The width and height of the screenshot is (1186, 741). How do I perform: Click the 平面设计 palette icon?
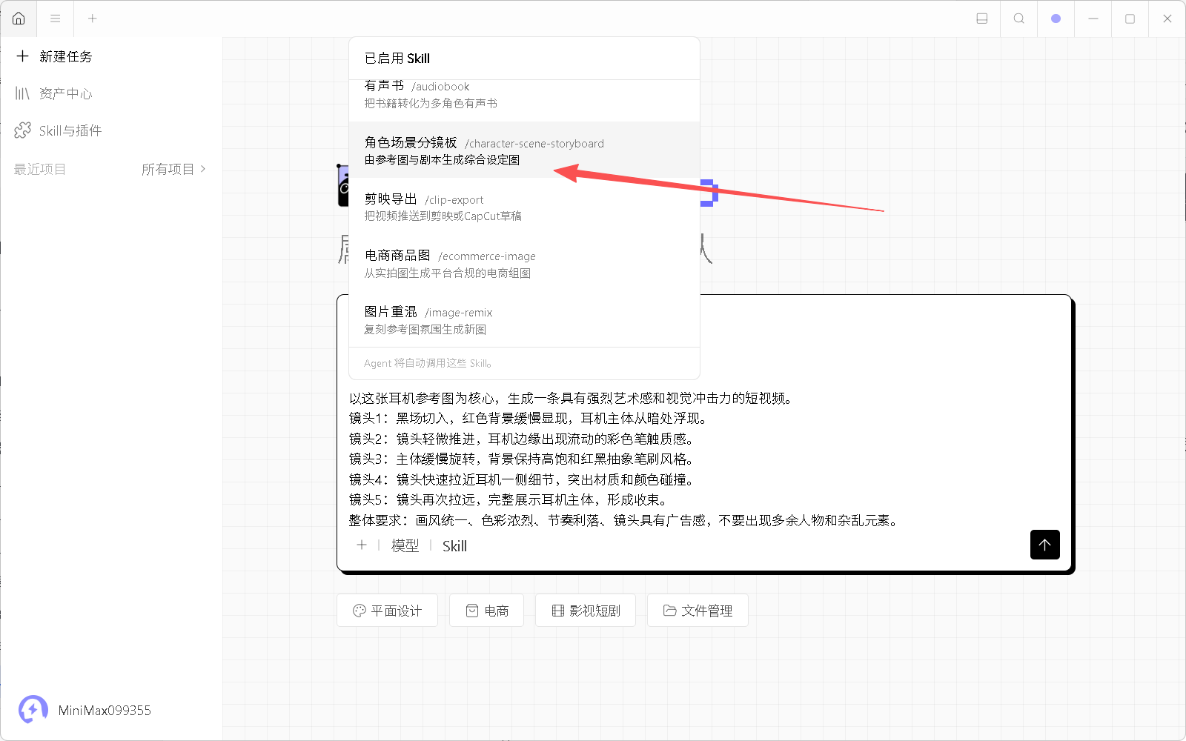tap(360, 611)
